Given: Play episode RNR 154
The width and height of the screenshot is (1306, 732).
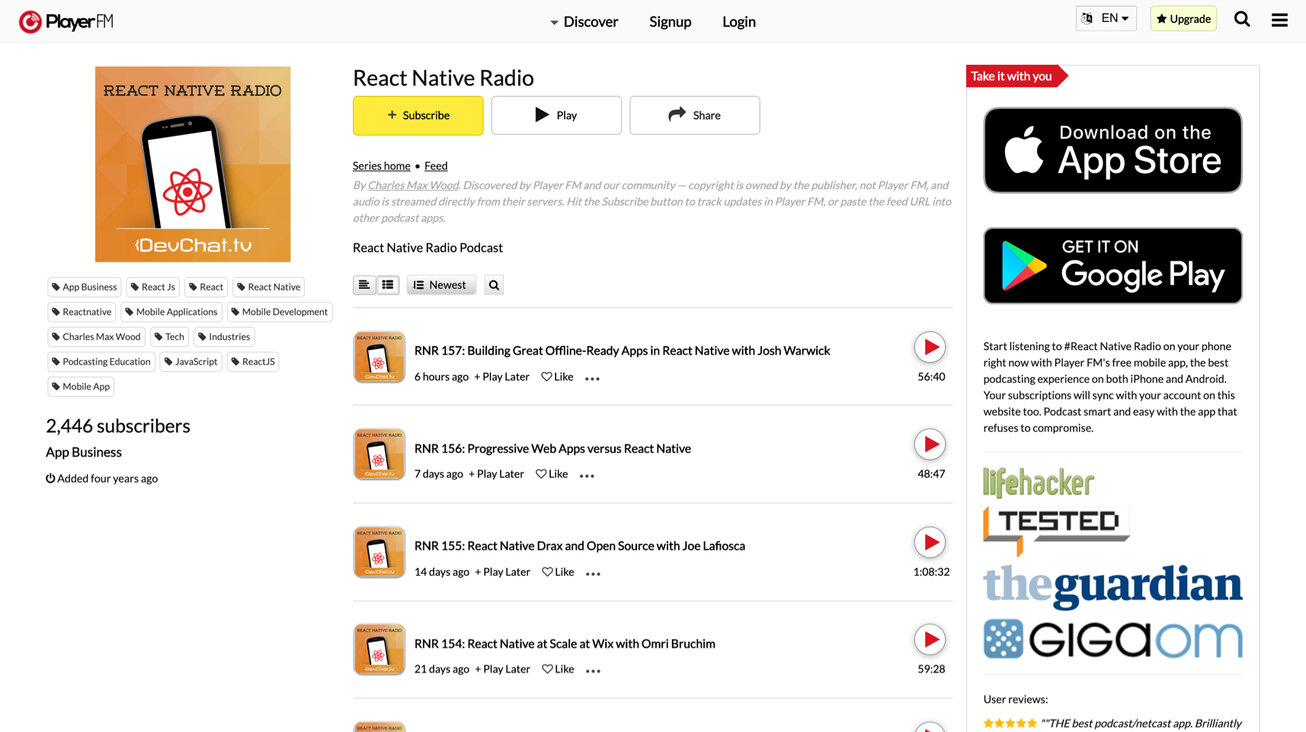Looking at the screenshot, I should pyautogui.click(x=930, y=640).
